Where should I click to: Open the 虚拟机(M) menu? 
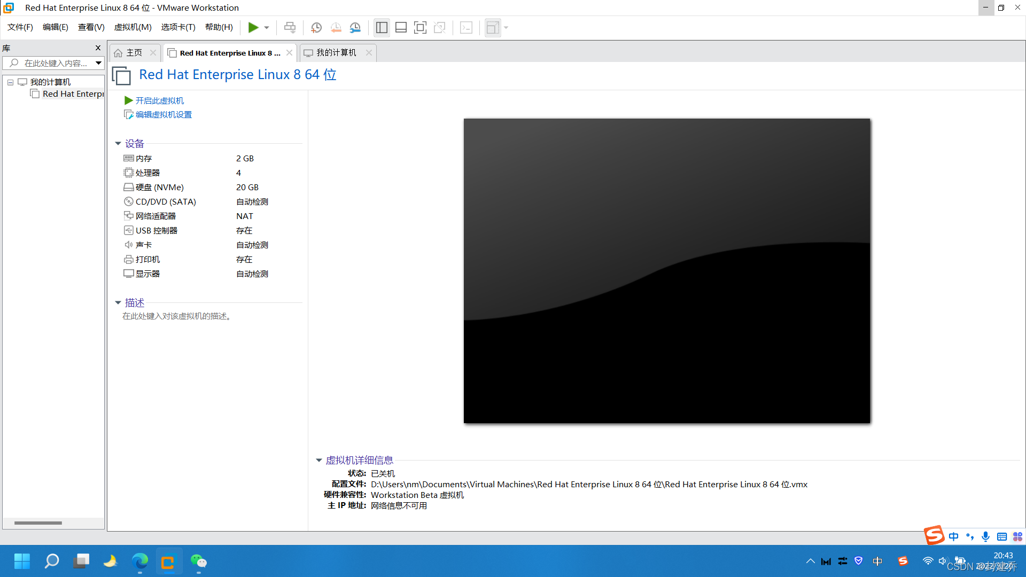[x=133, y=27]
